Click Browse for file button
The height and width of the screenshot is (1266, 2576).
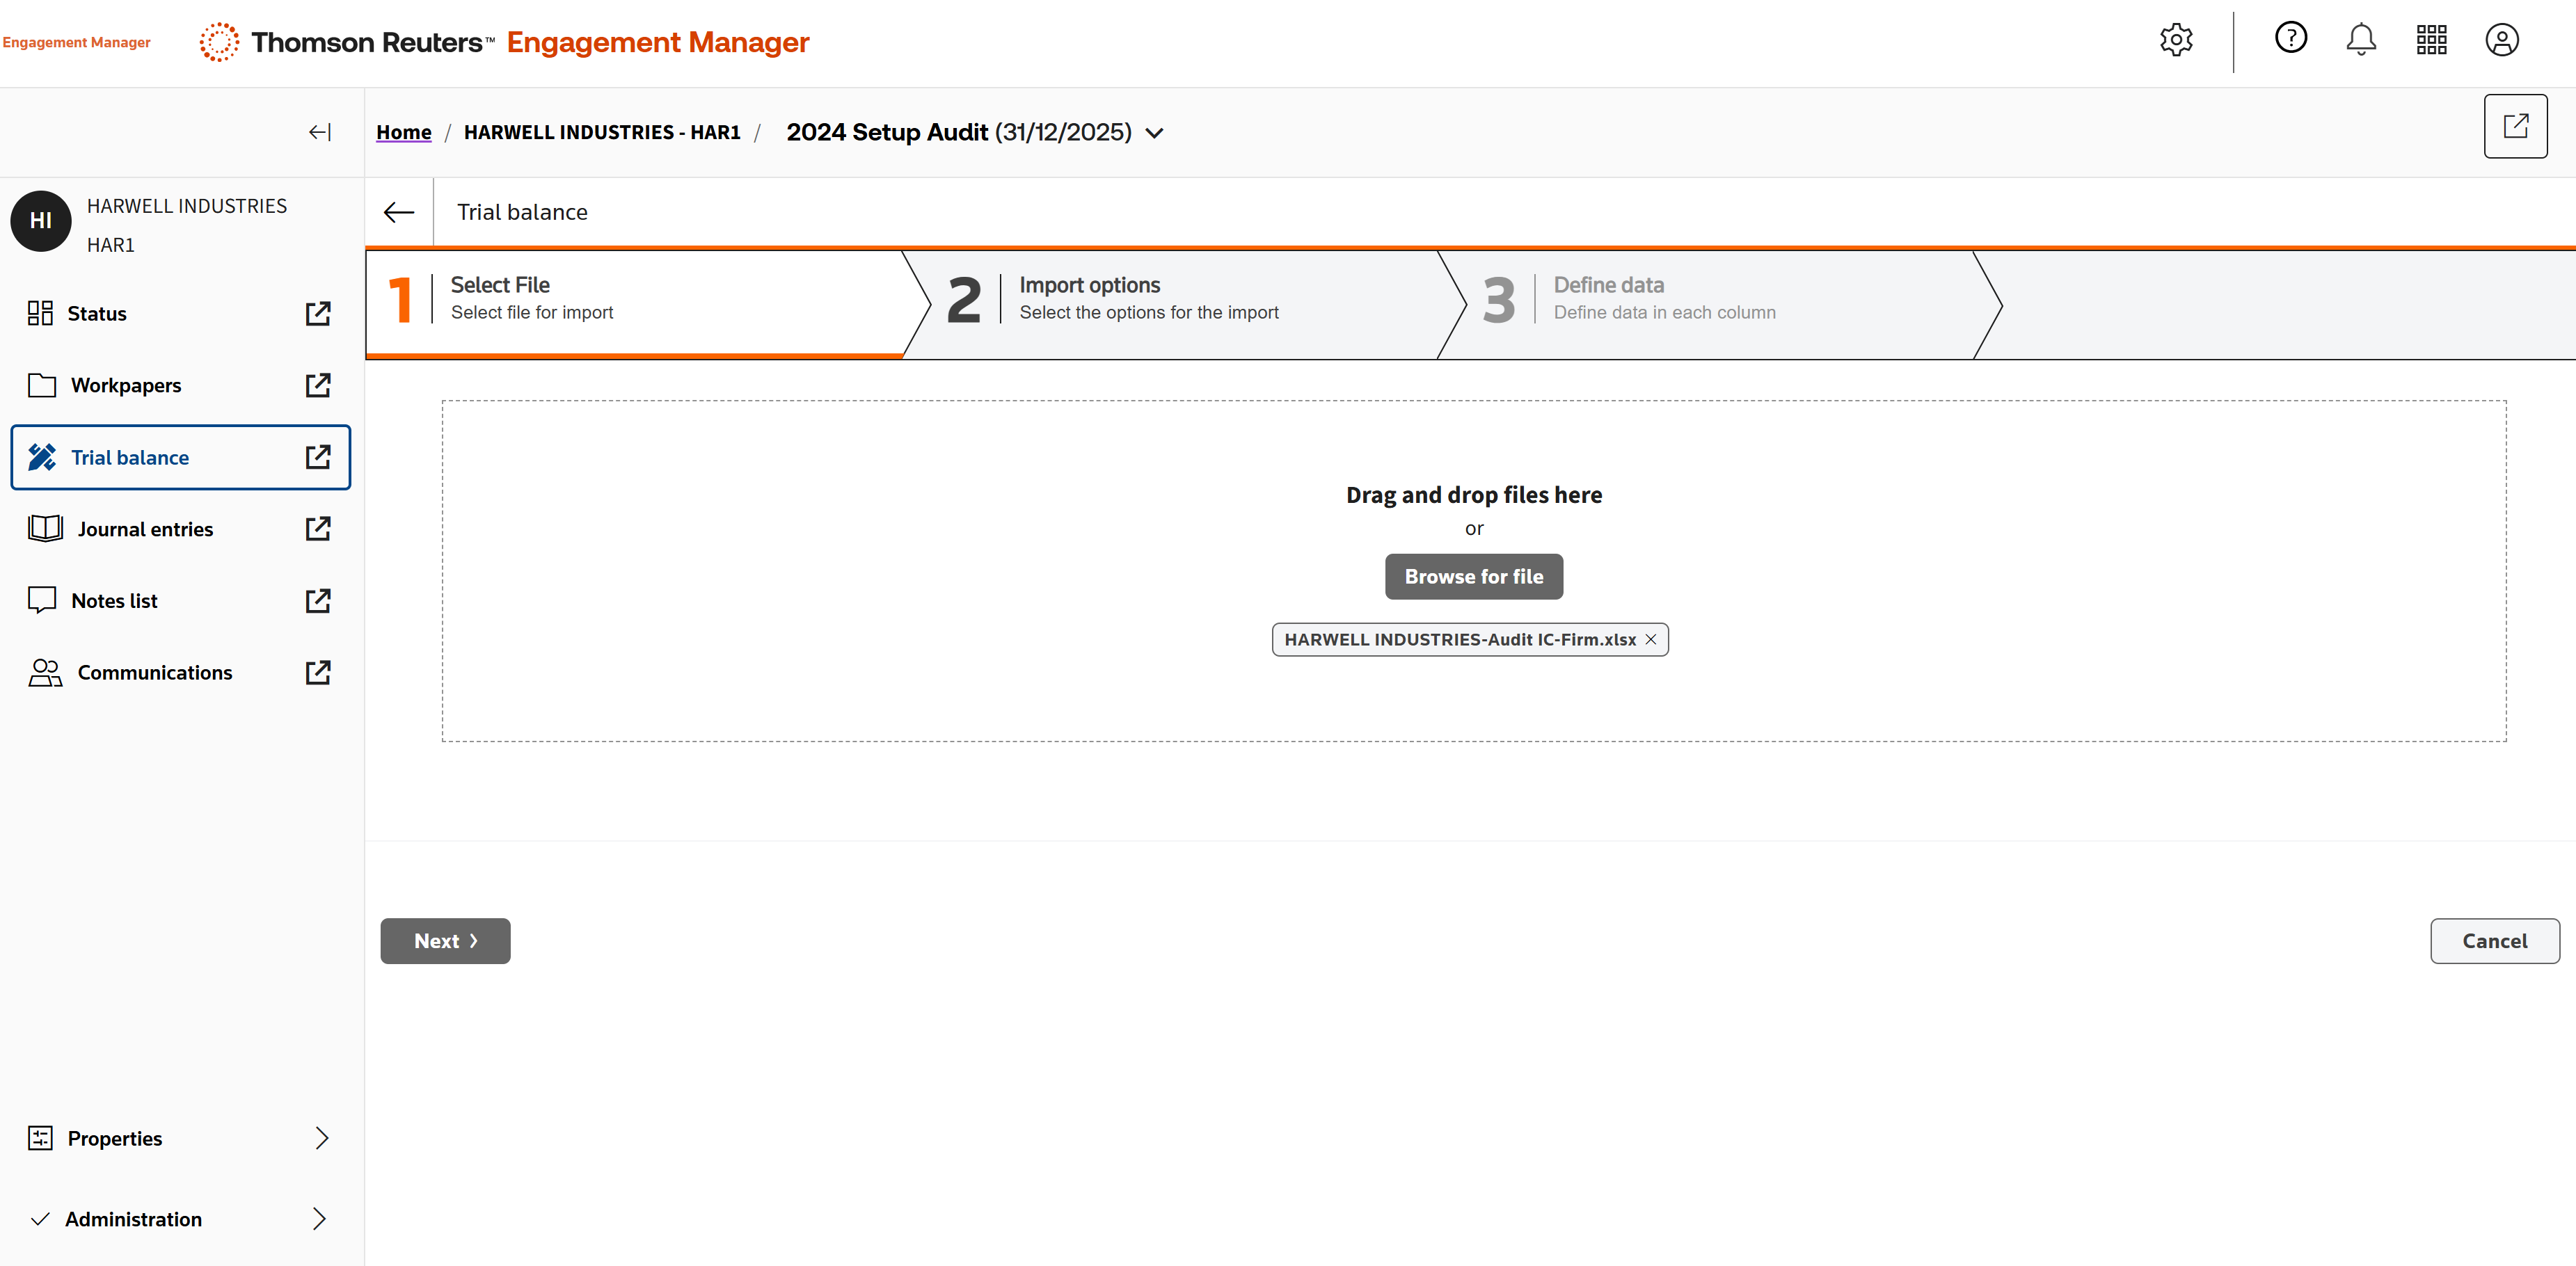(1473, 577)
